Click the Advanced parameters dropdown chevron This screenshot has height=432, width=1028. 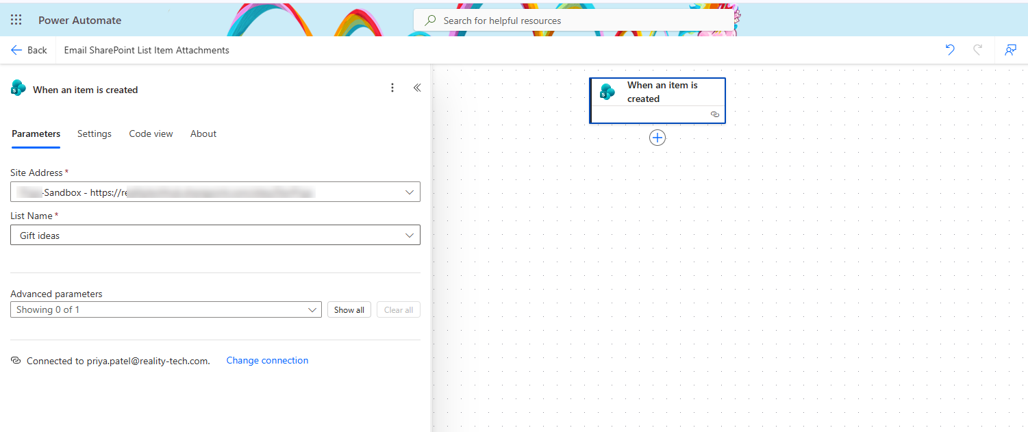tap(313, 309)
